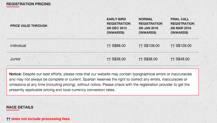Screen dimensions: 217x123
Task: Click the Final Call Registration column header
Action: (x=182, y=26)
